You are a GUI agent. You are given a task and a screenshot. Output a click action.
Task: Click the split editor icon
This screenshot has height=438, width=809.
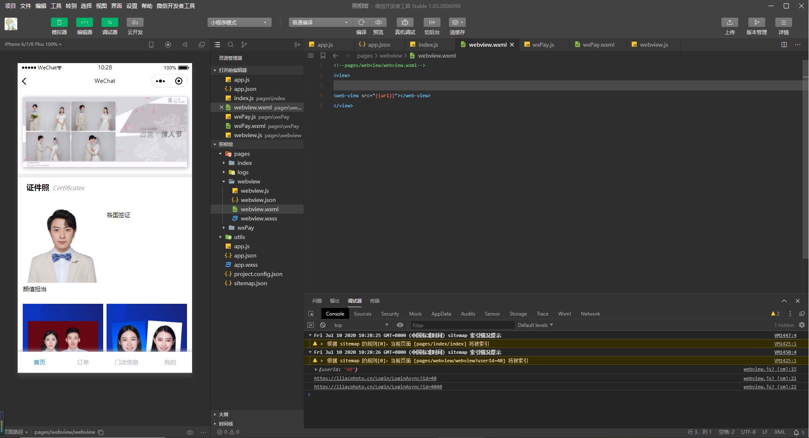click(x=784, y=45)
